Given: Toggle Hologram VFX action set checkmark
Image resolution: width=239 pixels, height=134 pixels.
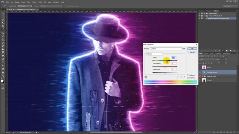Looking at the screenshot, I should (199, 16).
